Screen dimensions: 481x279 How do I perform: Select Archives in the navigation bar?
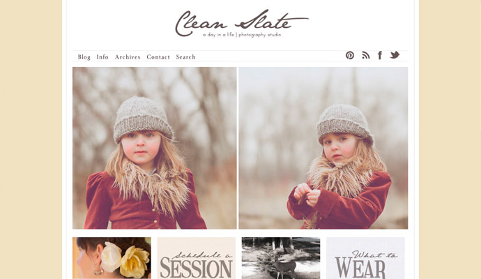pos(128,56)
